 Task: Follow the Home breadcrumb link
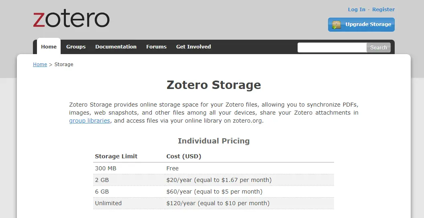coord(40,64)
